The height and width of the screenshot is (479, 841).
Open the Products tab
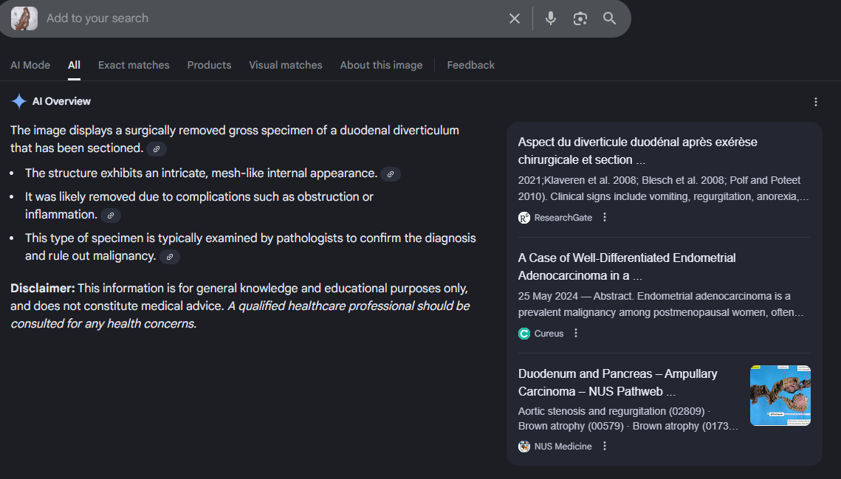209,65
